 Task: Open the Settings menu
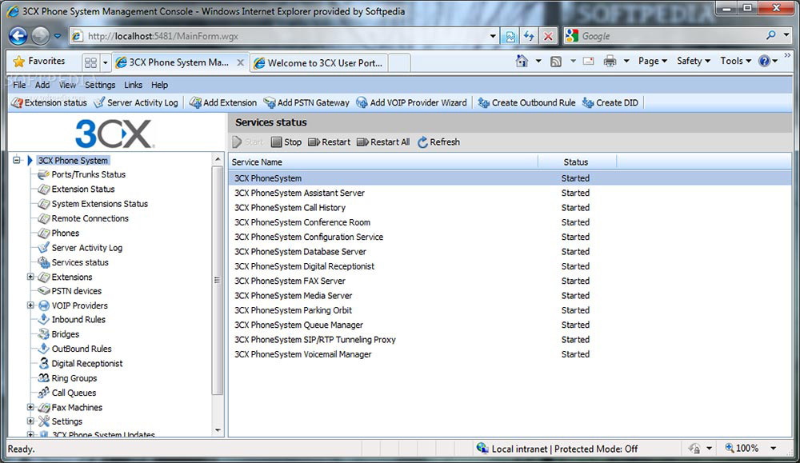[100, 85]
